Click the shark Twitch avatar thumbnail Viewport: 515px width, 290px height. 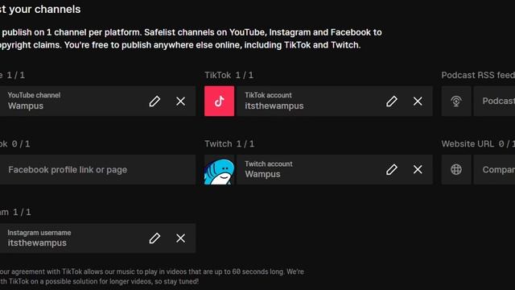click(x=220, y=170)
